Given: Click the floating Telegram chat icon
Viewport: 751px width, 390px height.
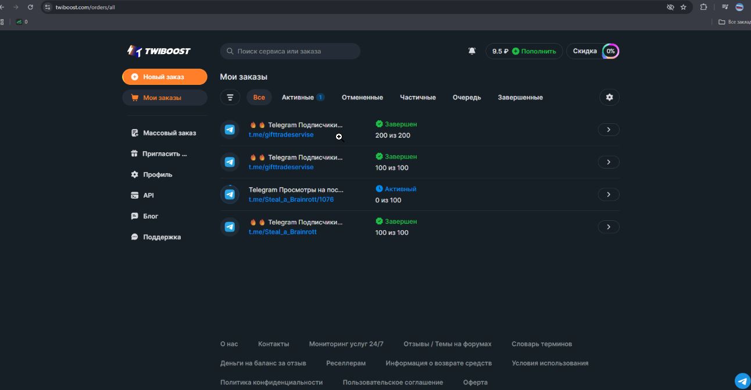Looking at the screenshot, I should (x=742, y=381).
